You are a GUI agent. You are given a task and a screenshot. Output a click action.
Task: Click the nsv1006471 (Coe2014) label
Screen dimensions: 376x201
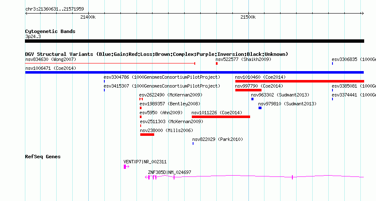pyautogui.click(x=51, y=68)
